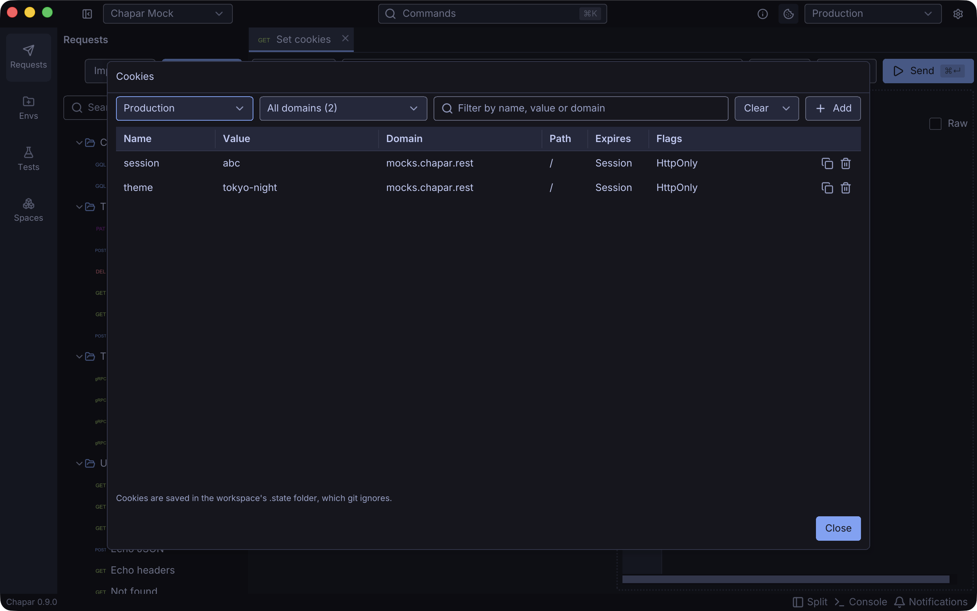
Task: Open the cookies manager icon in title bar
Action: [788, 14]
